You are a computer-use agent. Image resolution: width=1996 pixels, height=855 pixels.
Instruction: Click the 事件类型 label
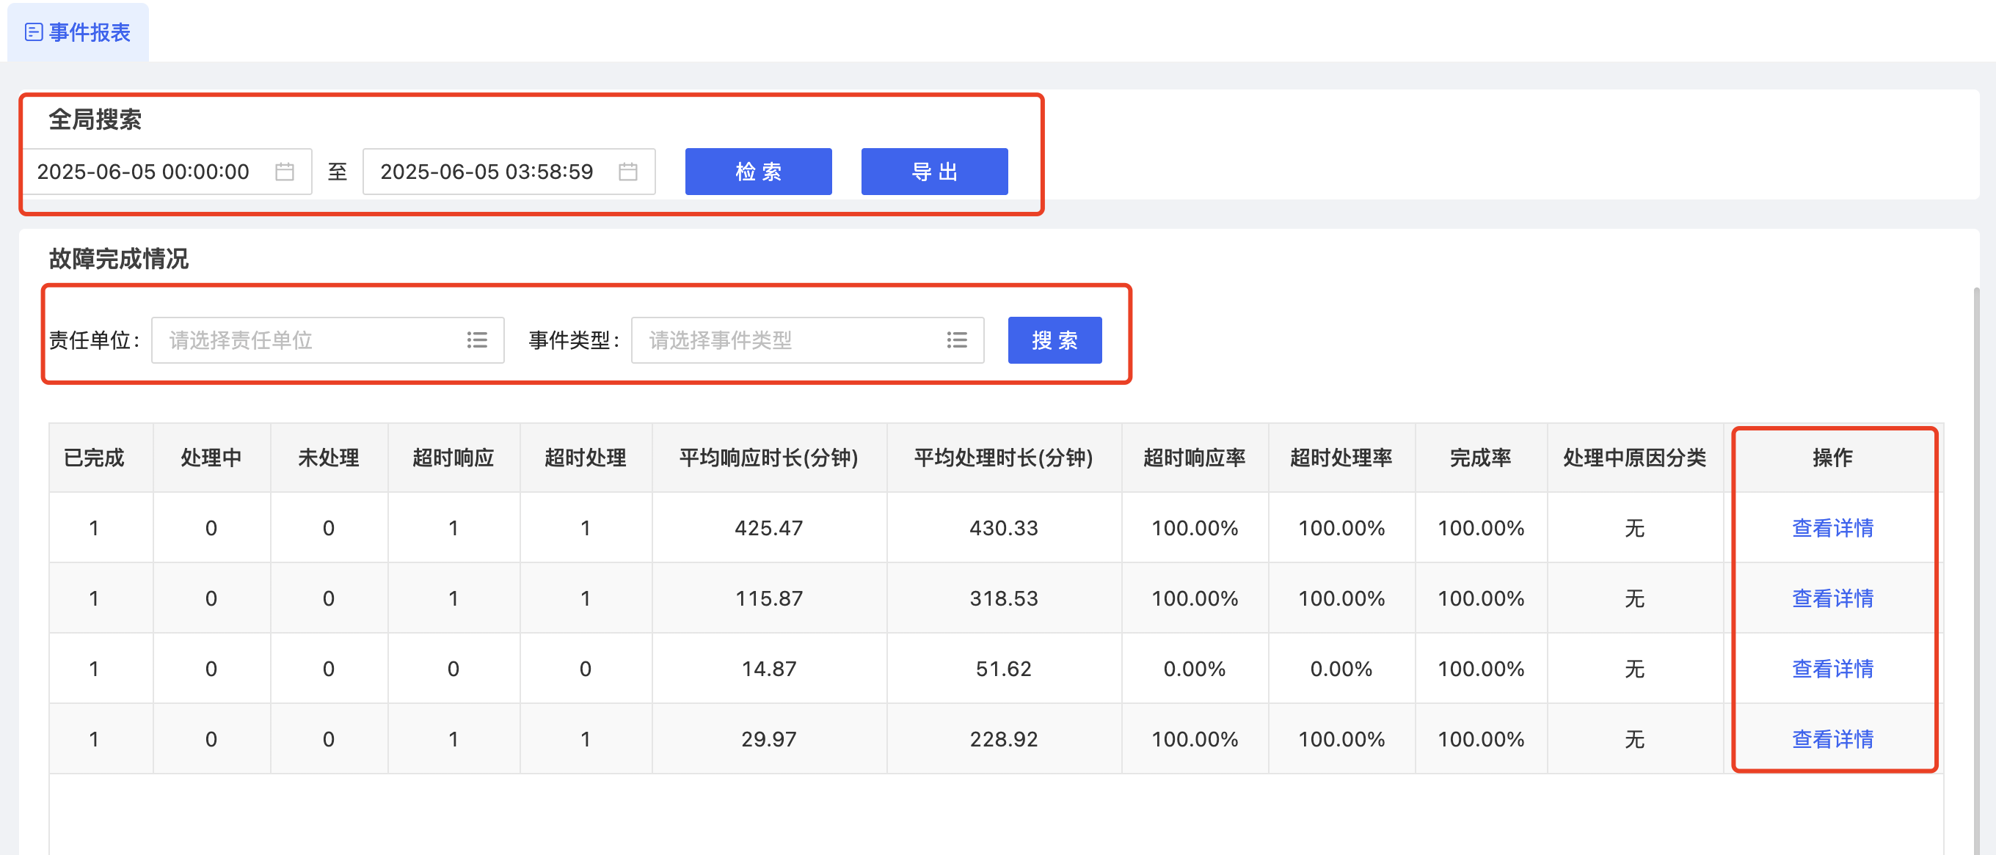(573, 340)
